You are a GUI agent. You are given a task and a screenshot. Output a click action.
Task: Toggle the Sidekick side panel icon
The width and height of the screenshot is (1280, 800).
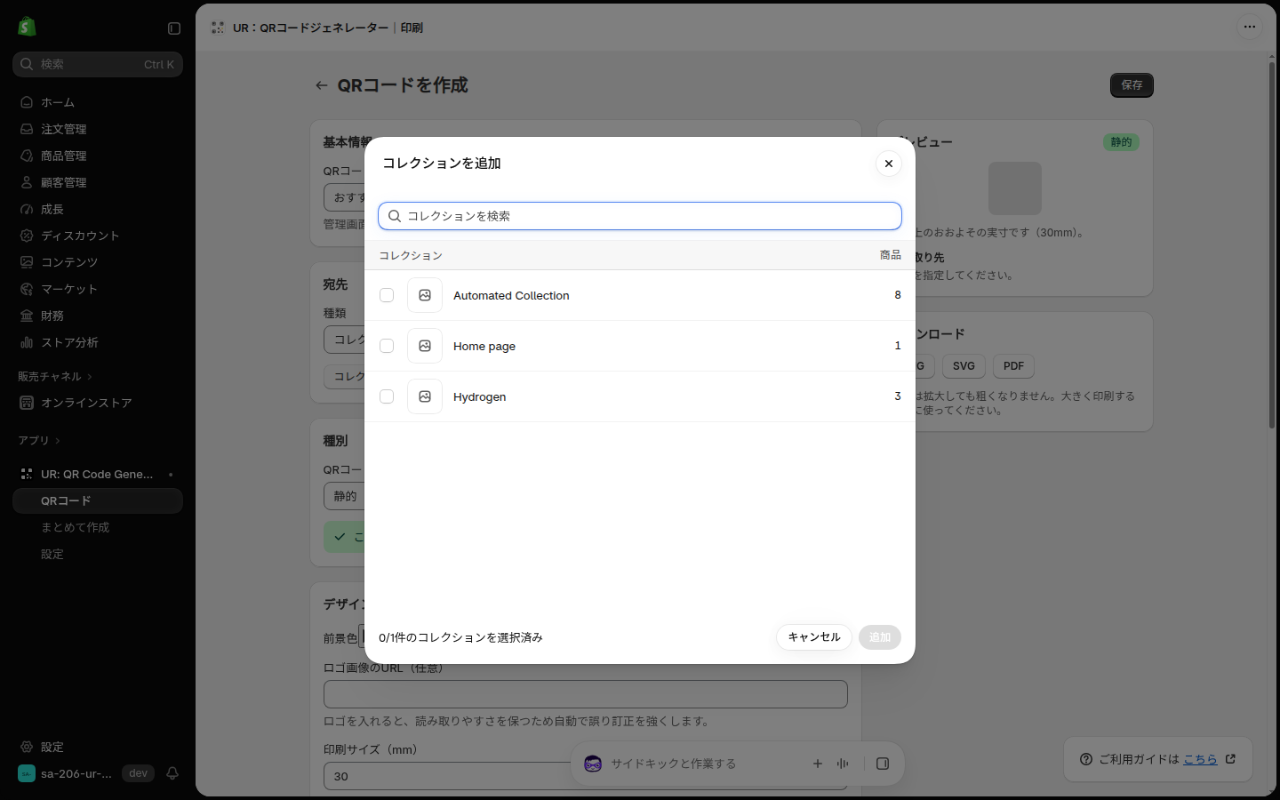click(x=883, y=764)
